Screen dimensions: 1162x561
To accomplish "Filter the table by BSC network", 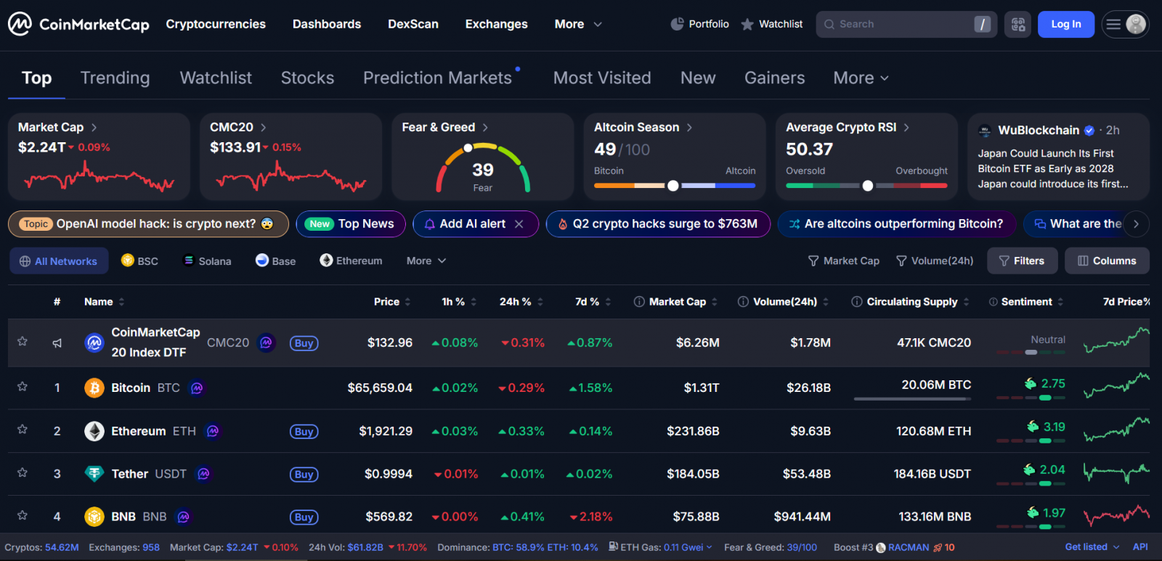I will (139, 261).
